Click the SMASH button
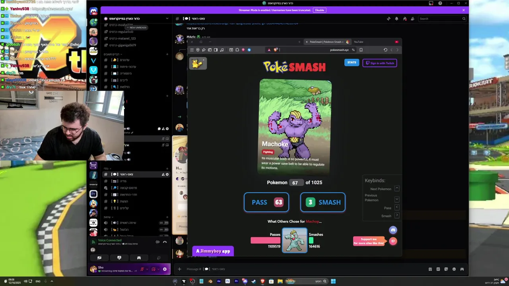This screenshot has width=509, height=286. (322, 202)
